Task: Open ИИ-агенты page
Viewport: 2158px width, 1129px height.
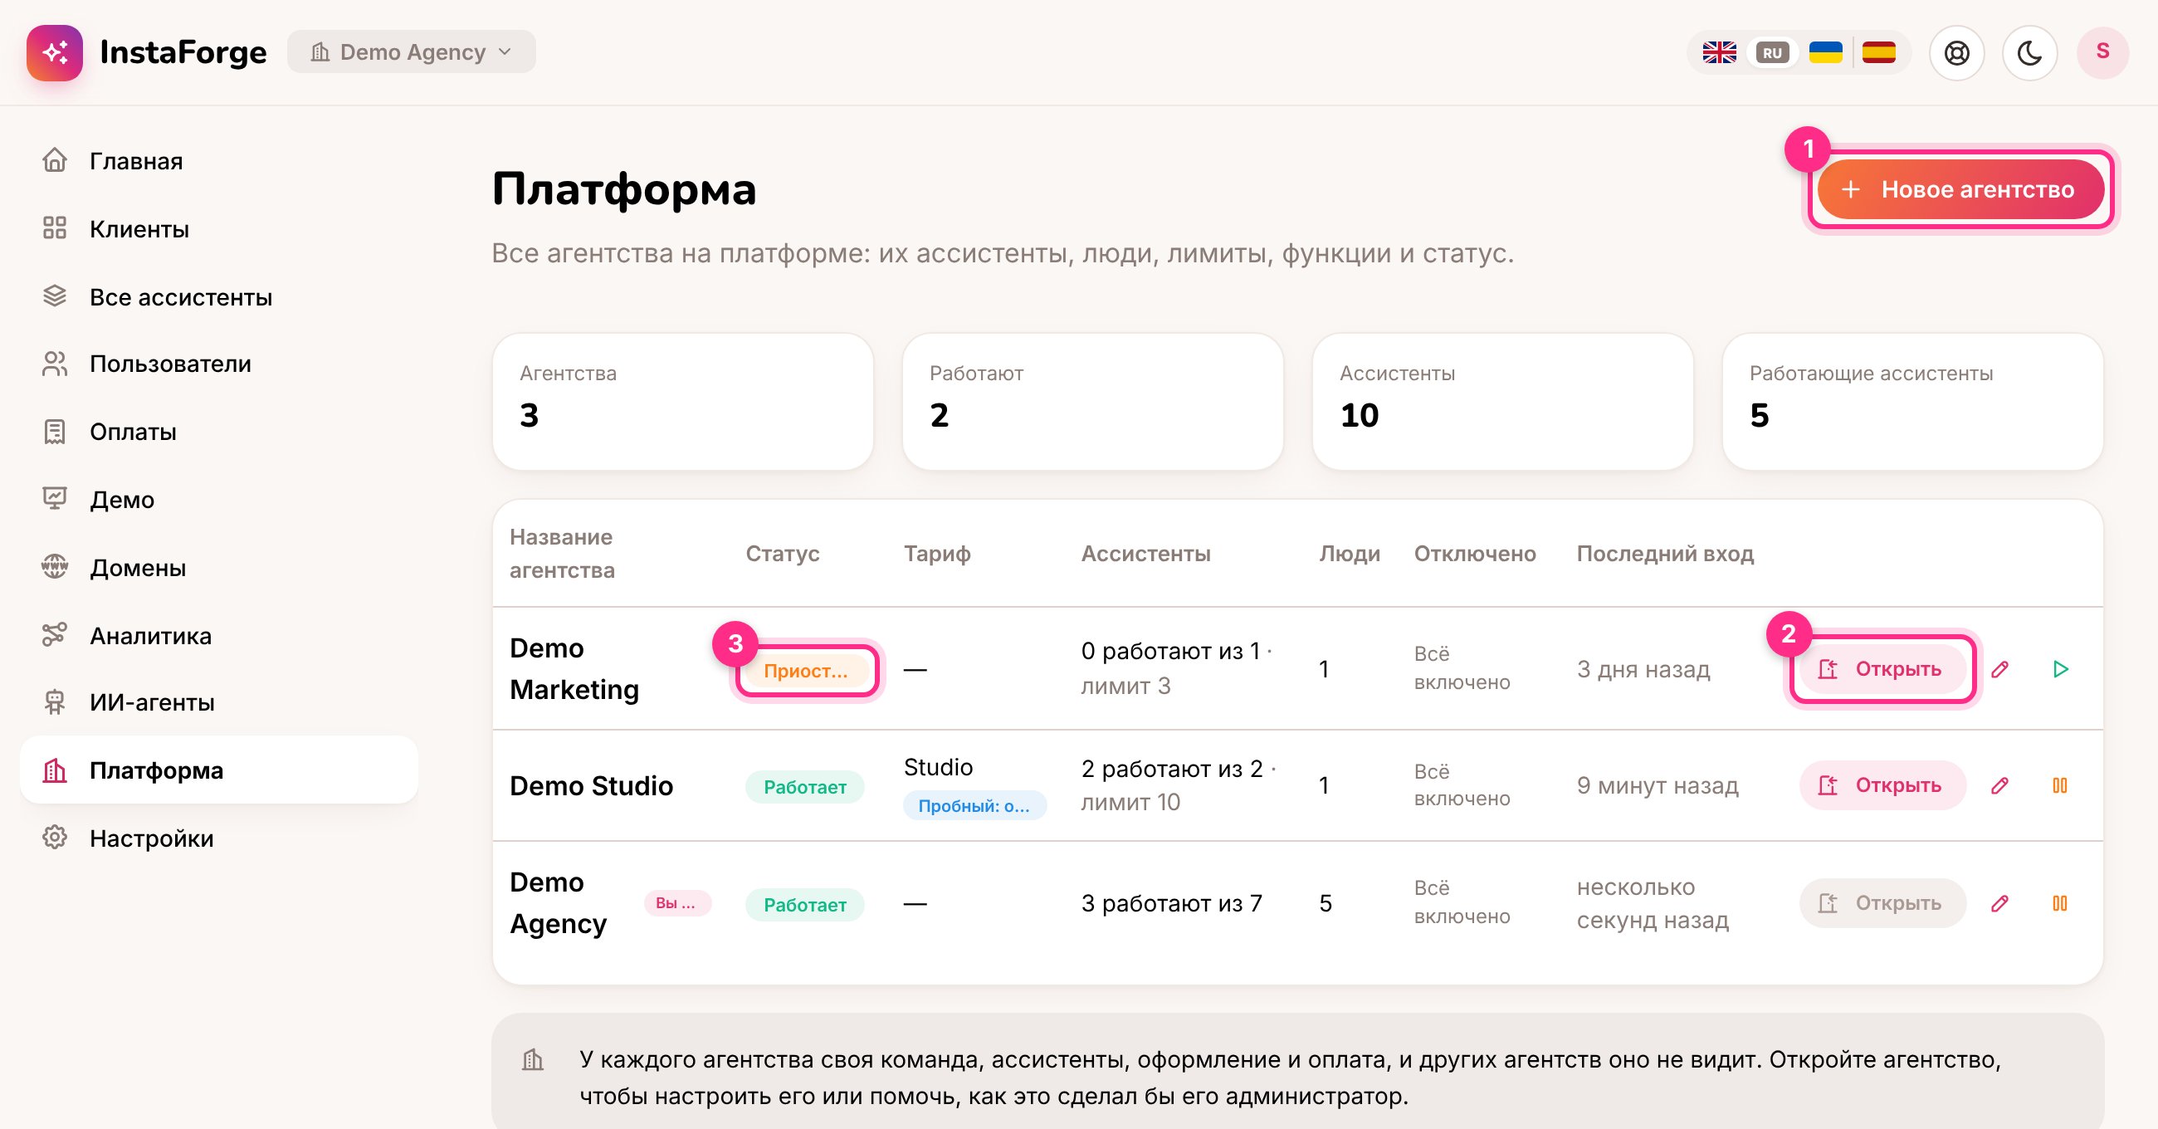Action: pyautogui.click(x=219, y=702)
